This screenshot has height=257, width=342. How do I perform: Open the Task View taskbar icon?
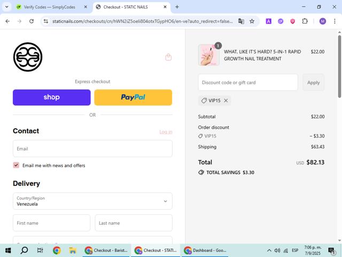40,251
